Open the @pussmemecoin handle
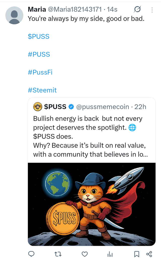 tap(102, 107)
